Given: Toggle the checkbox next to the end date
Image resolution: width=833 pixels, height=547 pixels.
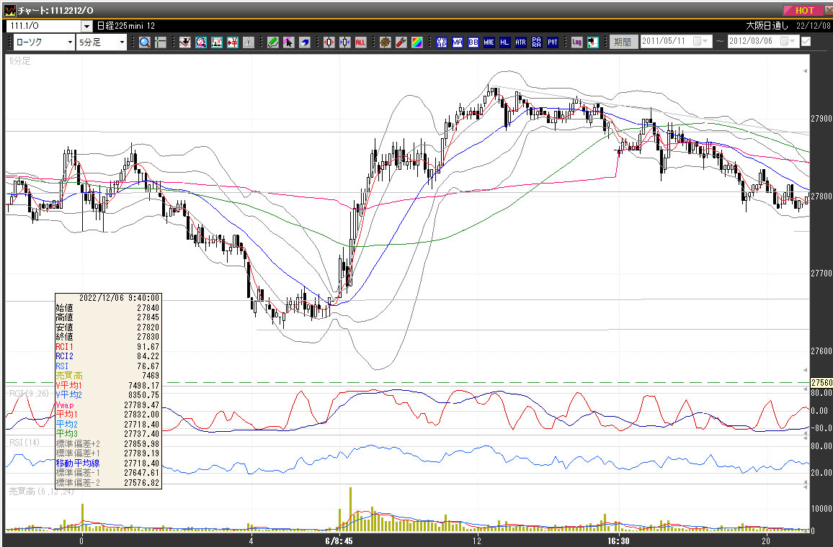Looking at the screenshot, I should click(x=806, y=41).
